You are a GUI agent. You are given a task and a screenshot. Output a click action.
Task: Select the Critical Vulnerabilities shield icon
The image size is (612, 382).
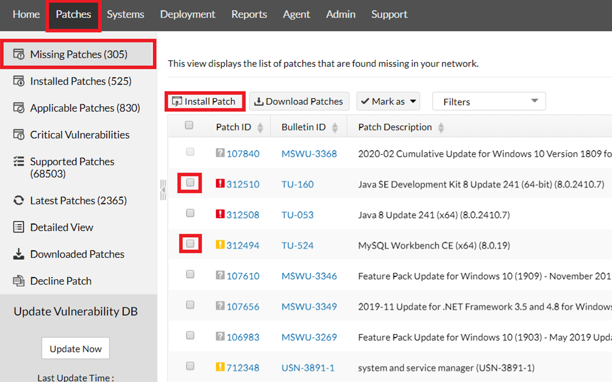[18, 134]
